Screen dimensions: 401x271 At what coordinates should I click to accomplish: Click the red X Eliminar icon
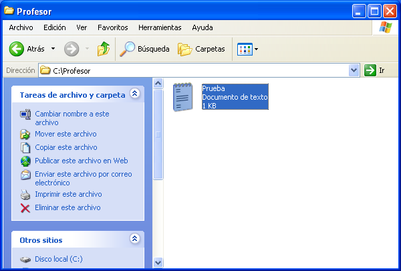coord(25,207)
